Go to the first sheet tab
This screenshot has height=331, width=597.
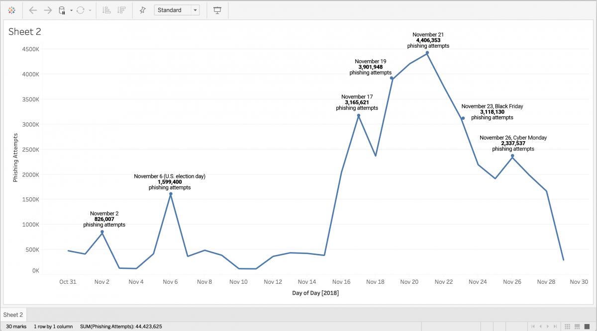[533, 327]
